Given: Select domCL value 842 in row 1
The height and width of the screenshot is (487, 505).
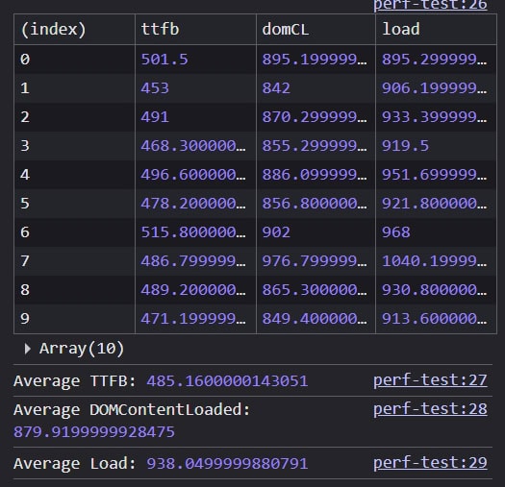Looking at the screenshot, I should click(276, 88).
